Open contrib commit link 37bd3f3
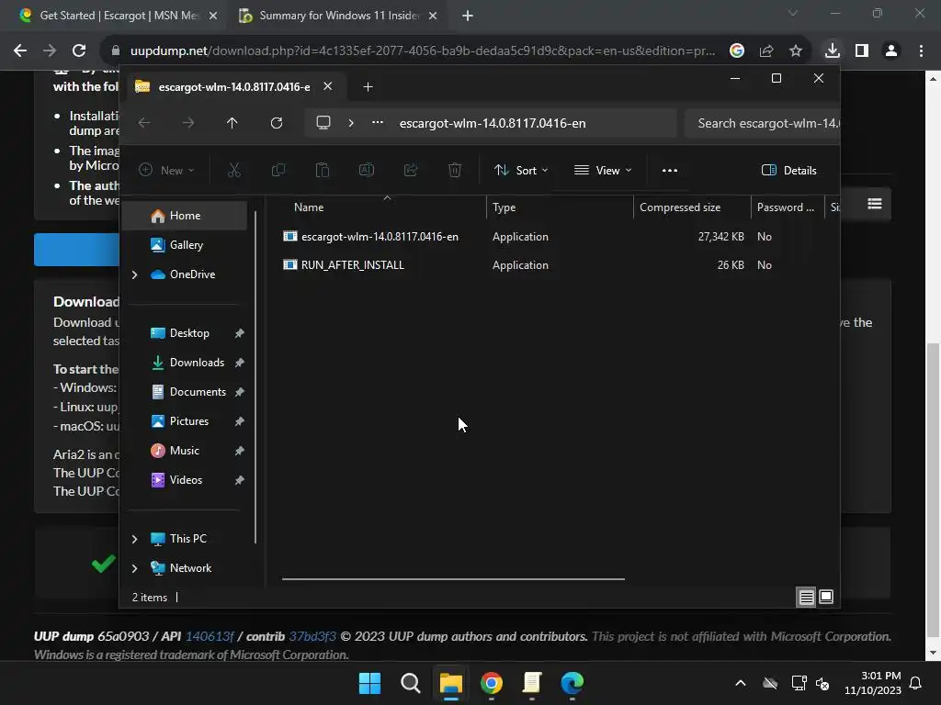941x705 pixels. coord(312,637)
